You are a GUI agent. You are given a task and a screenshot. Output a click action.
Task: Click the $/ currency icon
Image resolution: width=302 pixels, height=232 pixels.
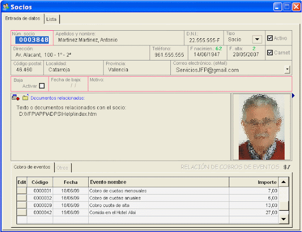coord(286,167)
